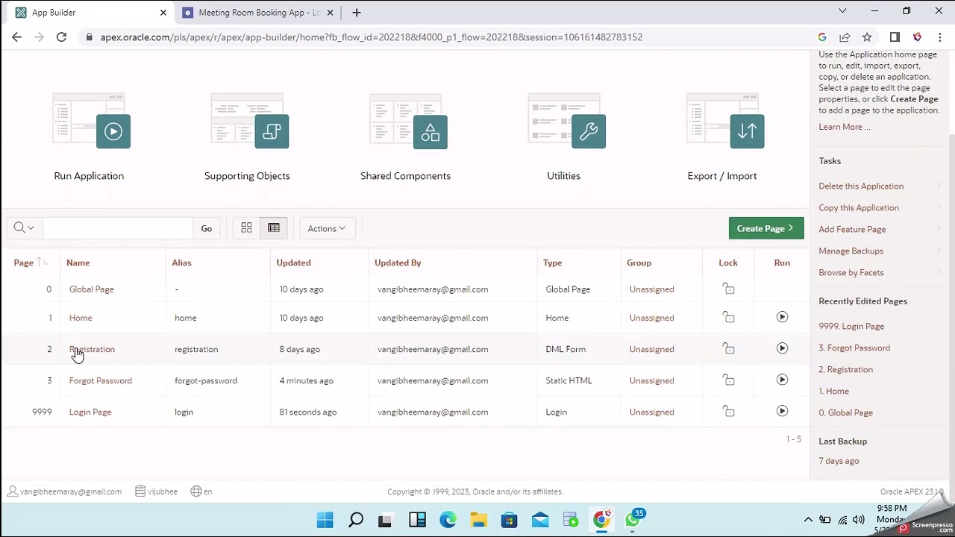
Task: Sort by the Type column header
Action: (x=552, y=263)
